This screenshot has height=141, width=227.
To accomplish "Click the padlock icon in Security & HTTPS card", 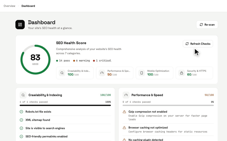I will click(x=182, y=73).
